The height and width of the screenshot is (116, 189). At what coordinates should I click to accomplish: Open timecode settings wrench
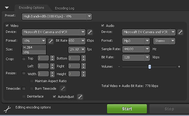[x=63, y=88]
